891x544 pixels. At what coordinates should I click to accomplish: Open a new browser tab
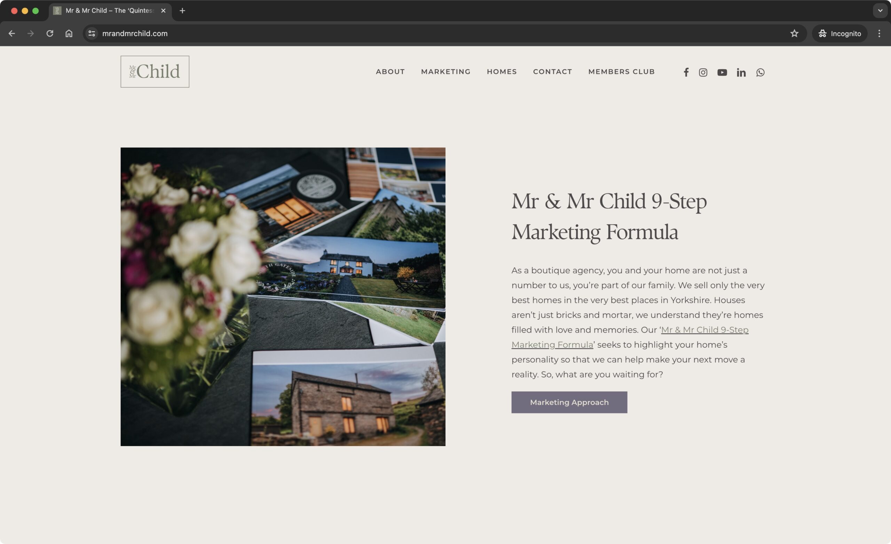point(182,10)
